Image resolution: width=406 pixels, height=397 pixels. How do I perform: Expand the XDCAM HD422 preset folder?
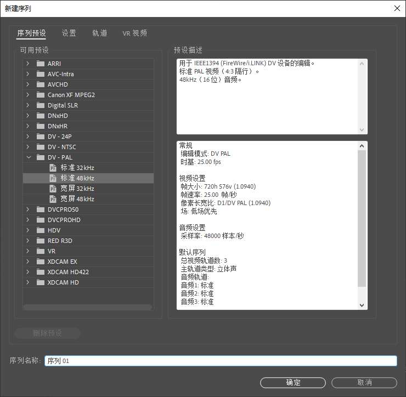pyautogui.click(x=28, y=272)
